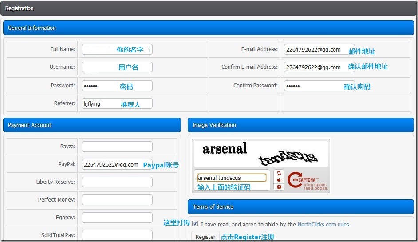418x242 pixels.
Task: Play the audio CAPTCHA challenge
Action: [279, 180]
